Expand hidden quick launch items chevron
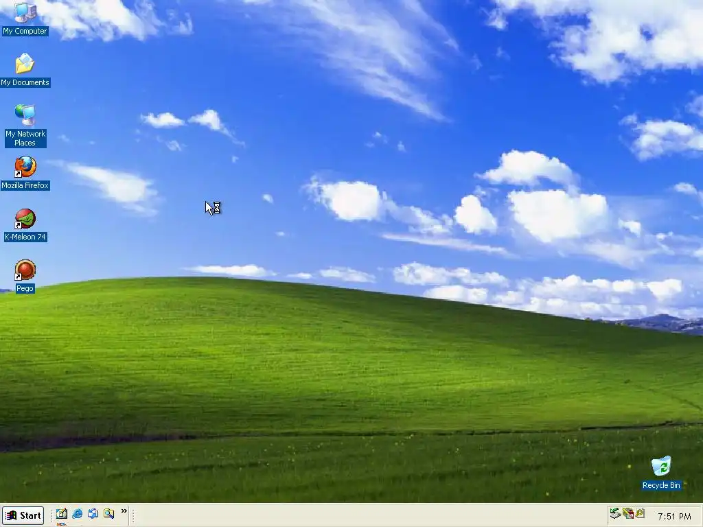Viewport: 703px width, 527px height. coord(124,511)
